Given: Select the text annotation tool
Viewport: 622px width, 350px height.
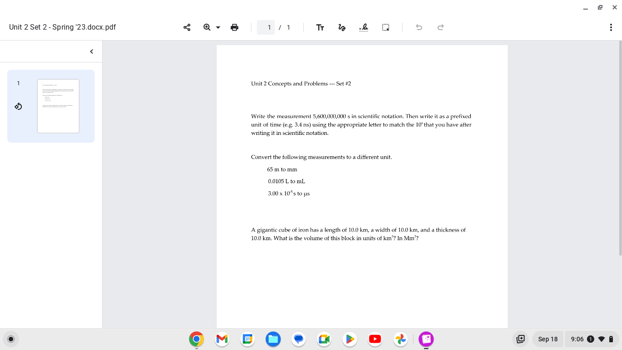Looking at the screenshot, I should 320,27.
